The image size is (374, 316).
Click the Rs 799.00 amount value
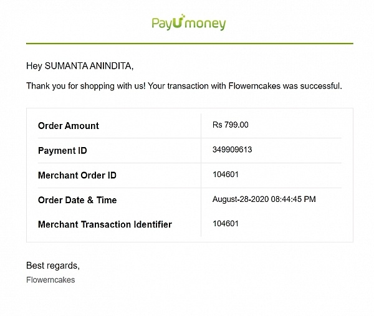click(x=231, y=125)
